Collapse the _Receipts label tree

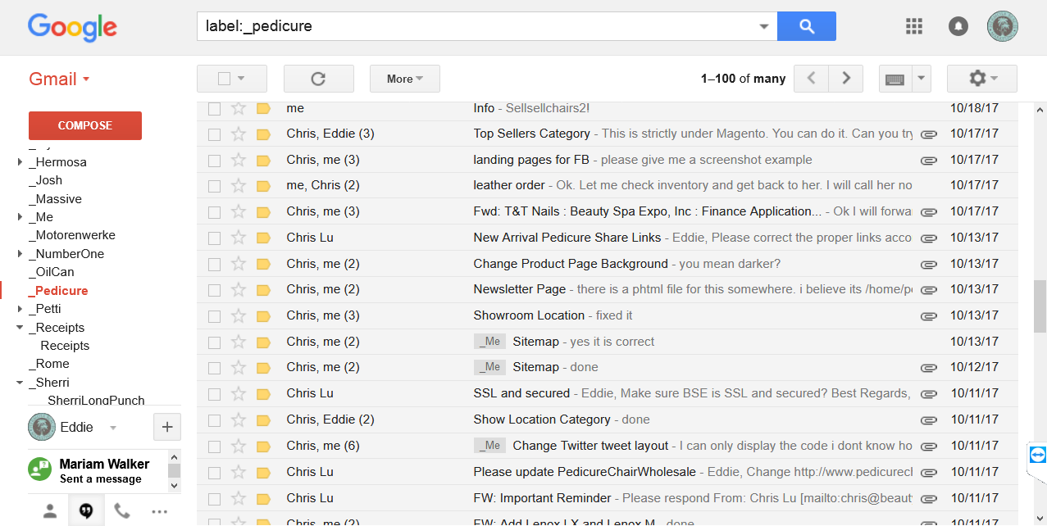tap(20, 328)
